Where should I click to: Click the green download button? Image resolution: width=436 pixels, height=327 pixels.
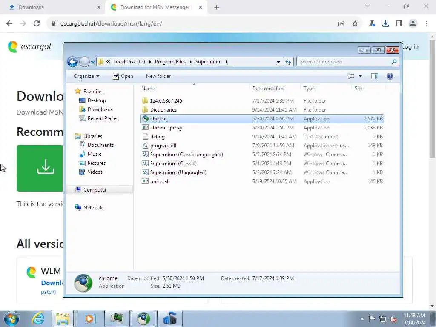coord(40,168)
